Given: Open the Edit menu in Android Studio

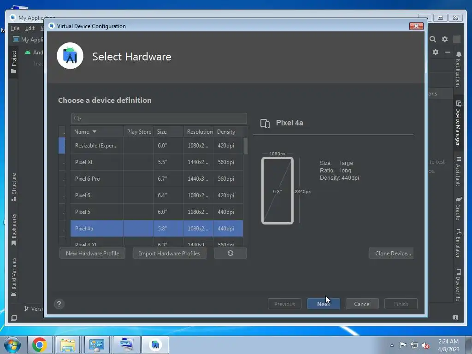Looking at the screenshot, I should 29,28.
